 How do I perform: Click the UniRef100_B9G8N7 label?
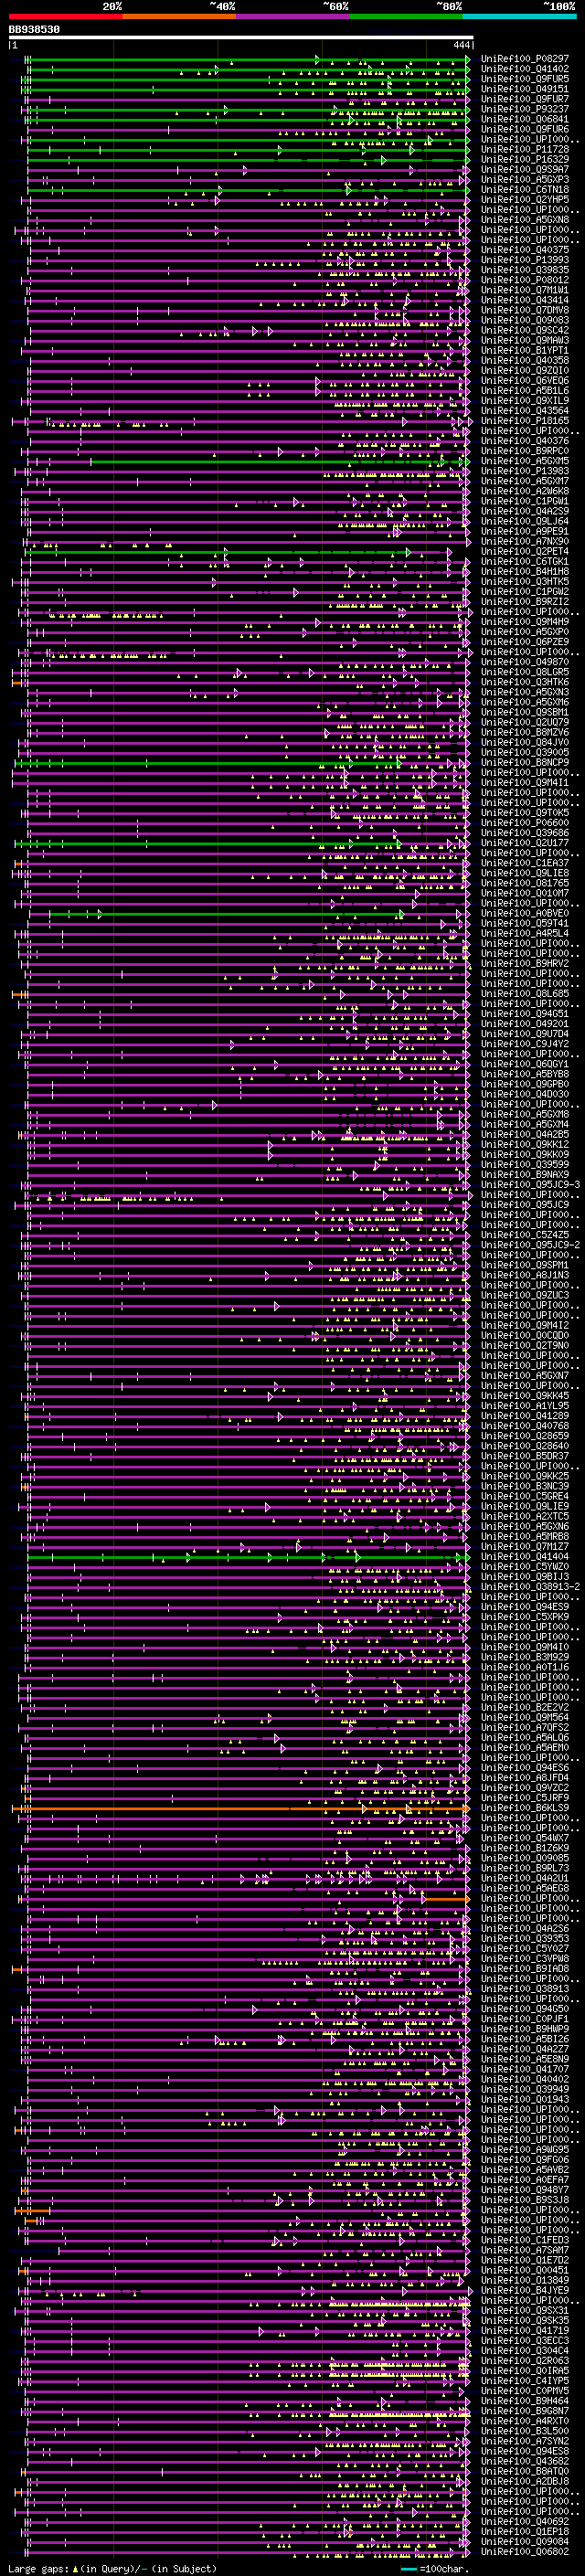pyautogui.click(x=524, y=2411)
